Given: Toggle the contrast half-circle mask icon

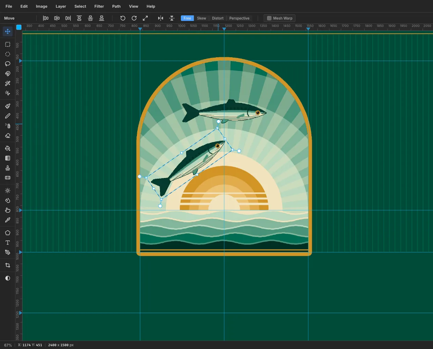Looking at the screenshot, I should pos(8,278).
